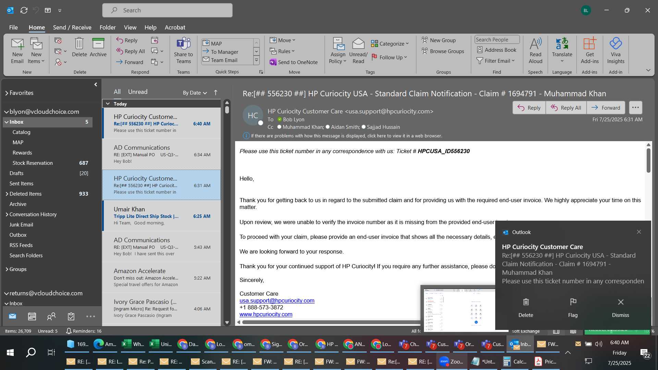Open Calendar view in navigation bar

tap(32, 316)
